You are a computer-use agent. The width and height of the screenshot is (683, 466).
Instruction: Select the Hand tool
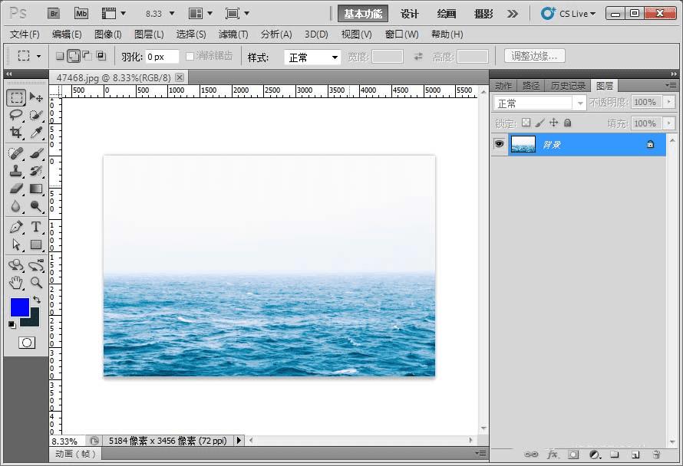16,283
